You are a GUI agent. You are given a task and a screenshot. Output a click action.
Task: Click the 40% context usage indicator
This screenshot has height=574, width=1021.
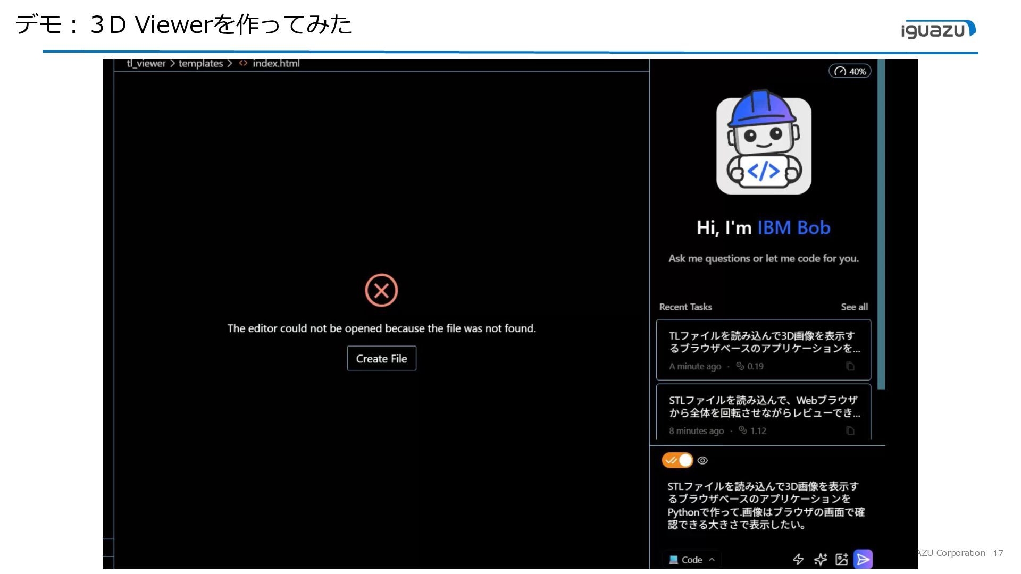click(850, 71)
